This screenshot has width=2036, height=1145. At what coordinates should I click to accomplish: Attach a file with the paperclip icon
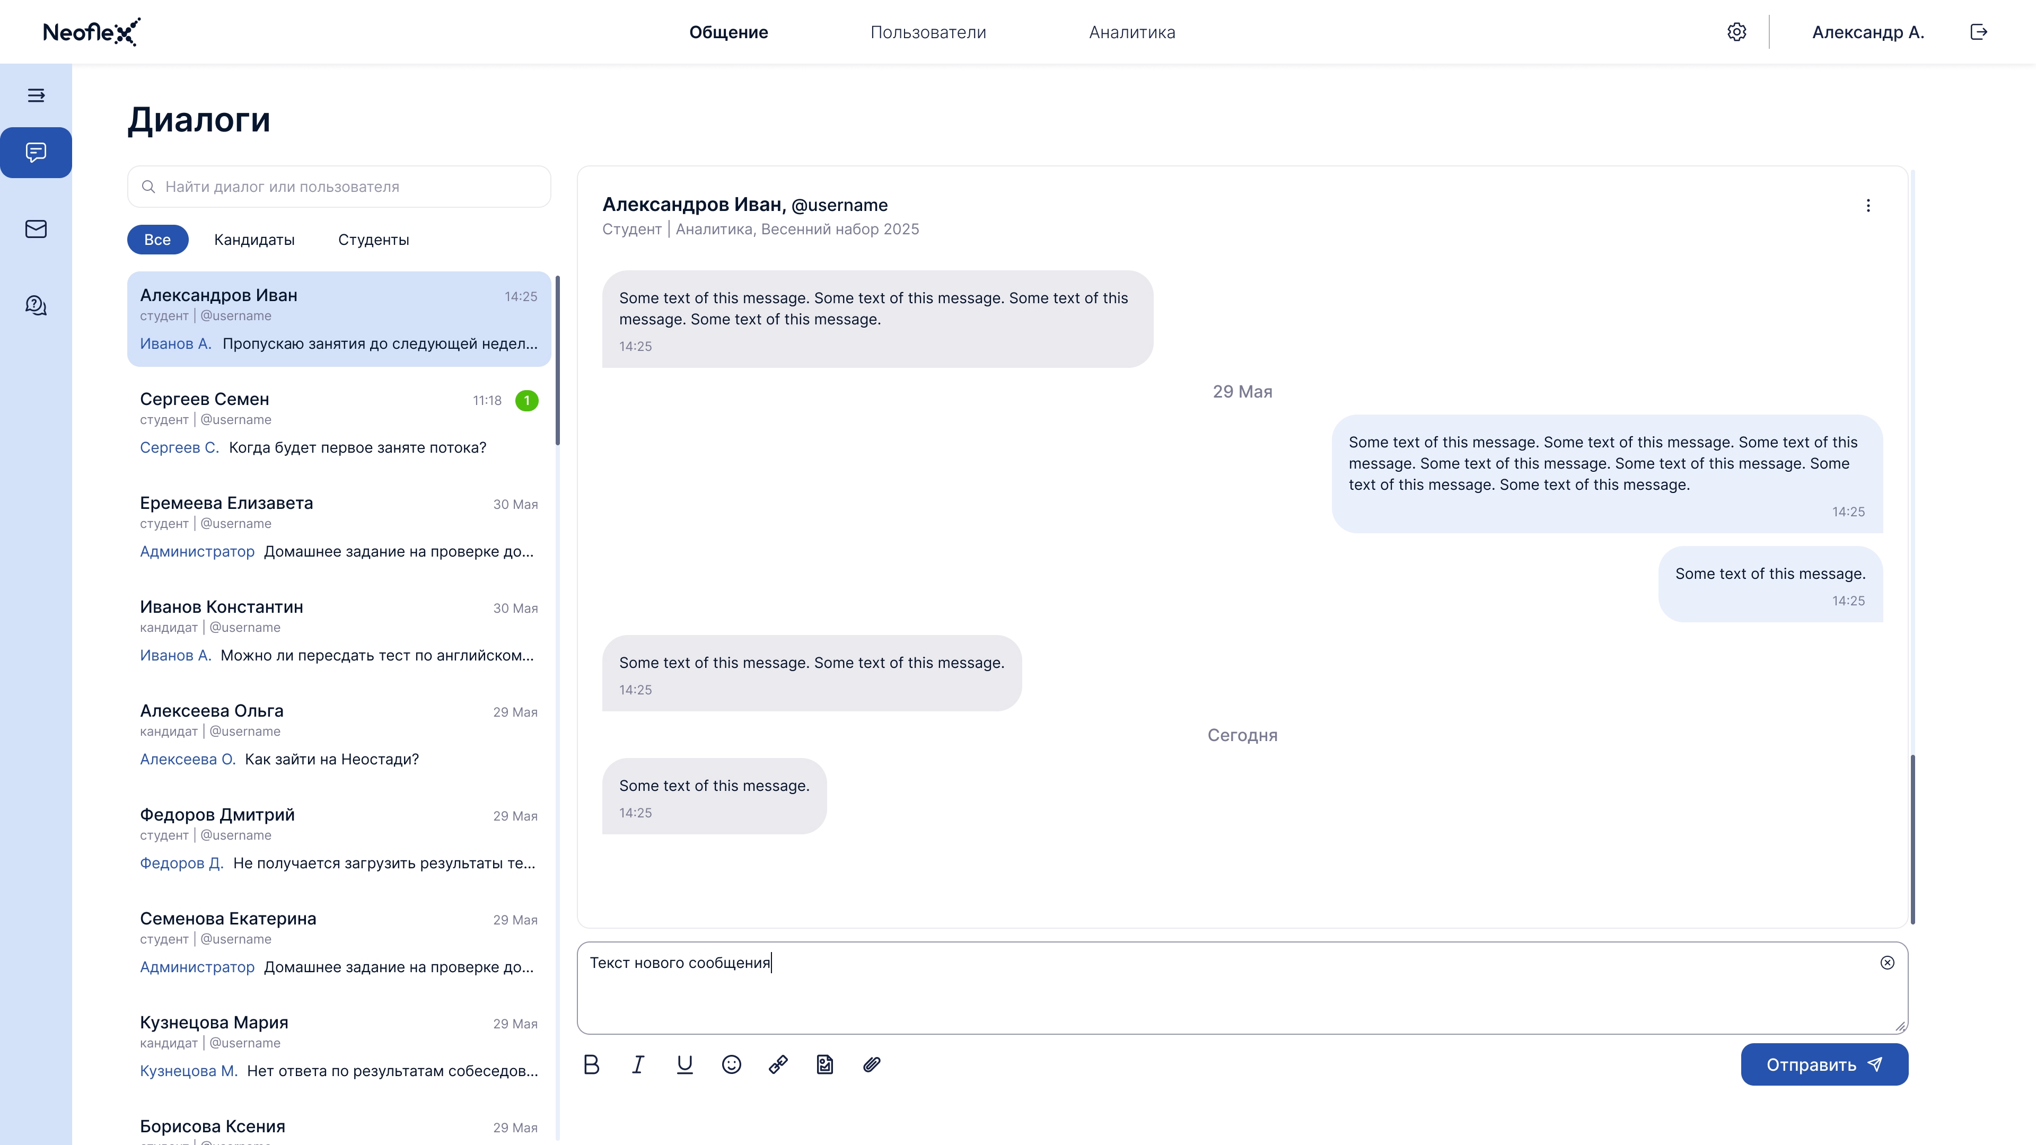(x=872, y=1064)
